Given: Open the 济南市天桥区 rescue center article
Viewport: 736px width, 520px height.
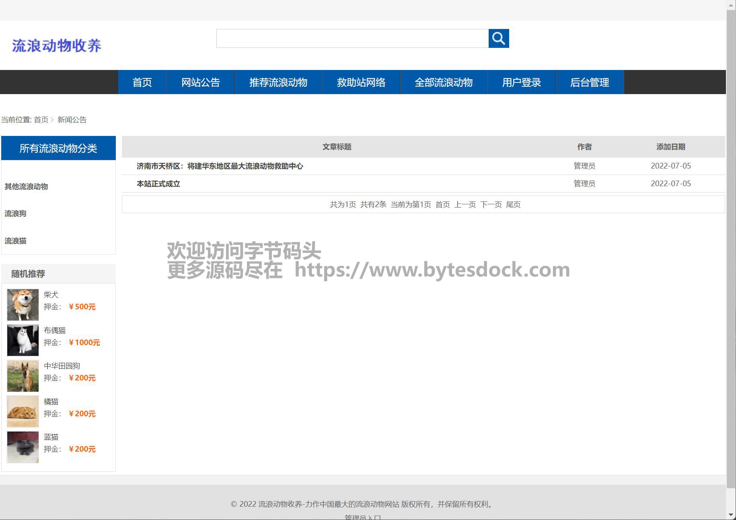Looking at the screenshot, I should click(220, 166).
